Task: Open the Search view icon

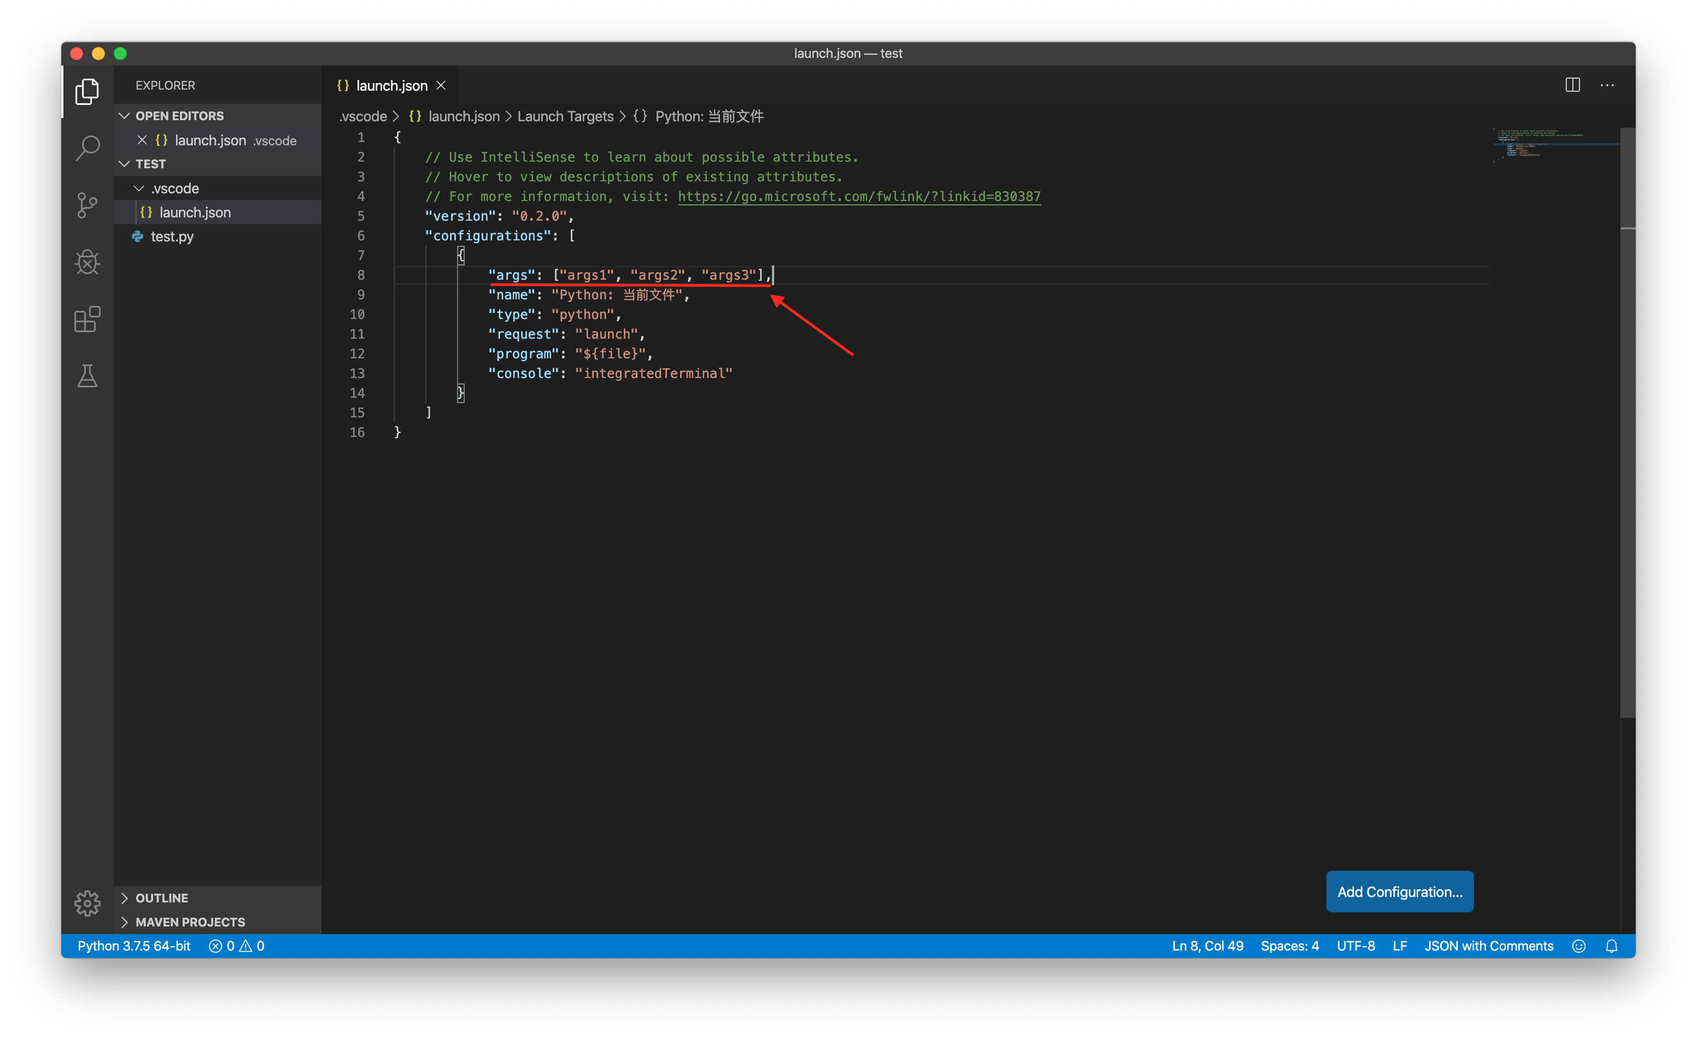Action: [x=87, y=148]
